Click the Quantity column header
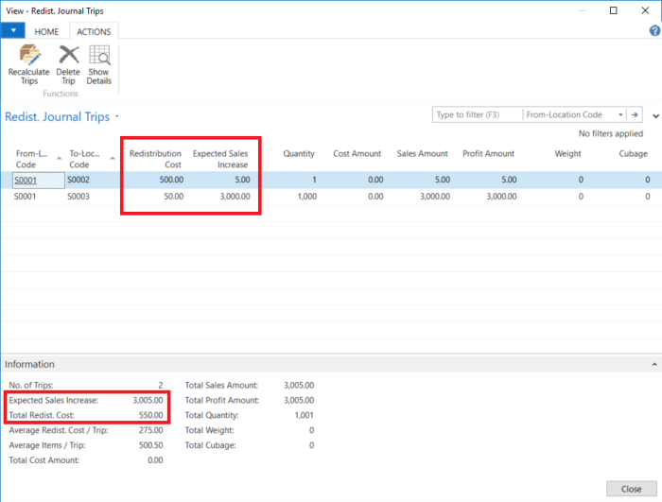 298,154
